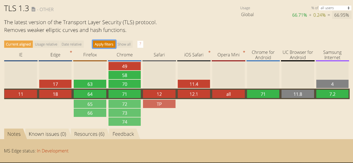The width and height of the screenshot is (353, 163).
Task: Open the Resources (6) tab
Action: coord(89,134)
